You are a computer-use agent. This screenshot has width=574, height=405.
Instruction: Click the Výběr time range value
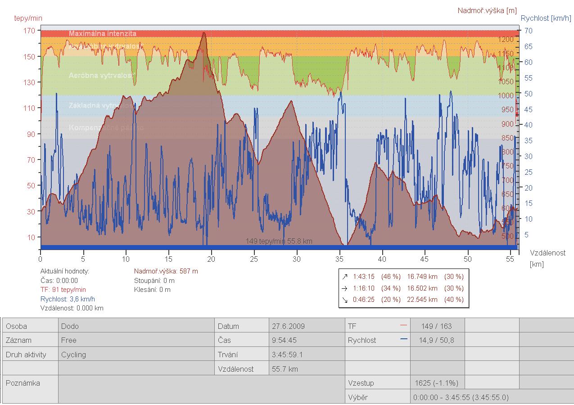(461, 397)
